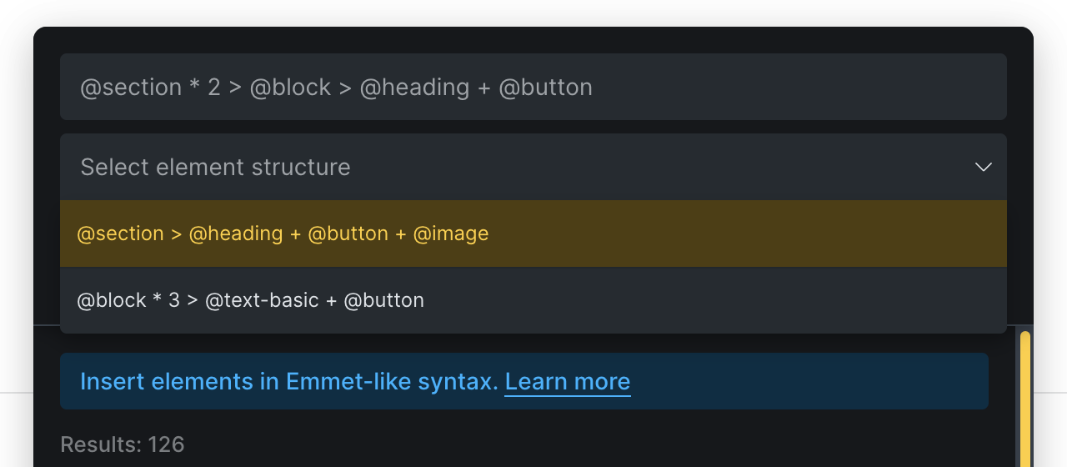The image size is (1067, 467).
Task: Click "@block" in the input placeholder
Action: click(x=290, y=88)
